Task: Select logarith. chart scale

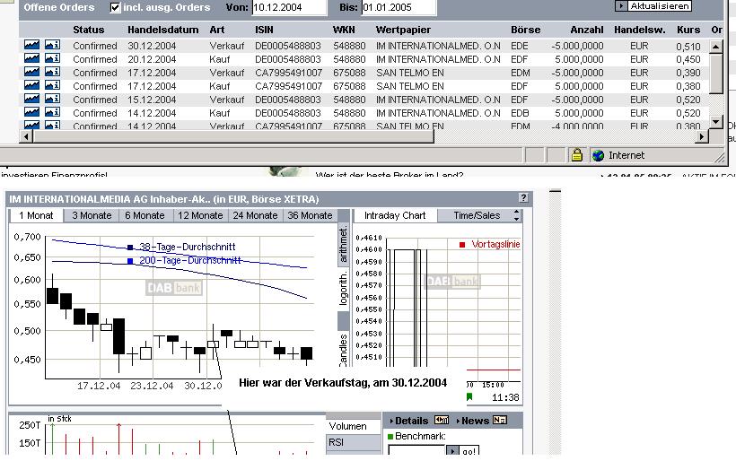Action: click(344, 288)
